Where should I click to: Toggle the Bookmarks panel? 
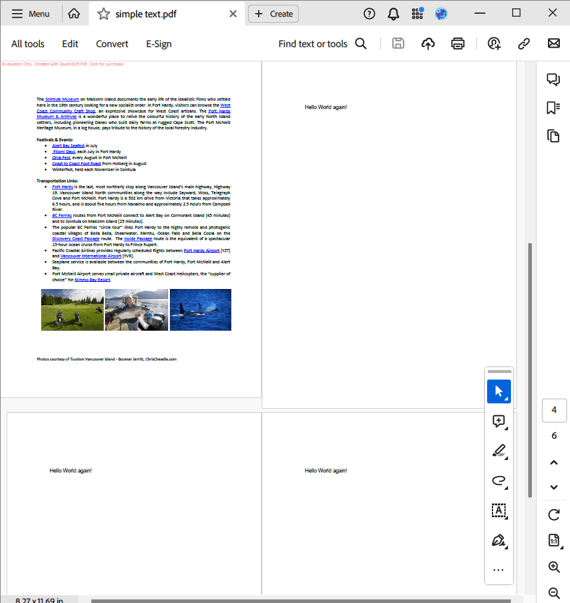553,108
